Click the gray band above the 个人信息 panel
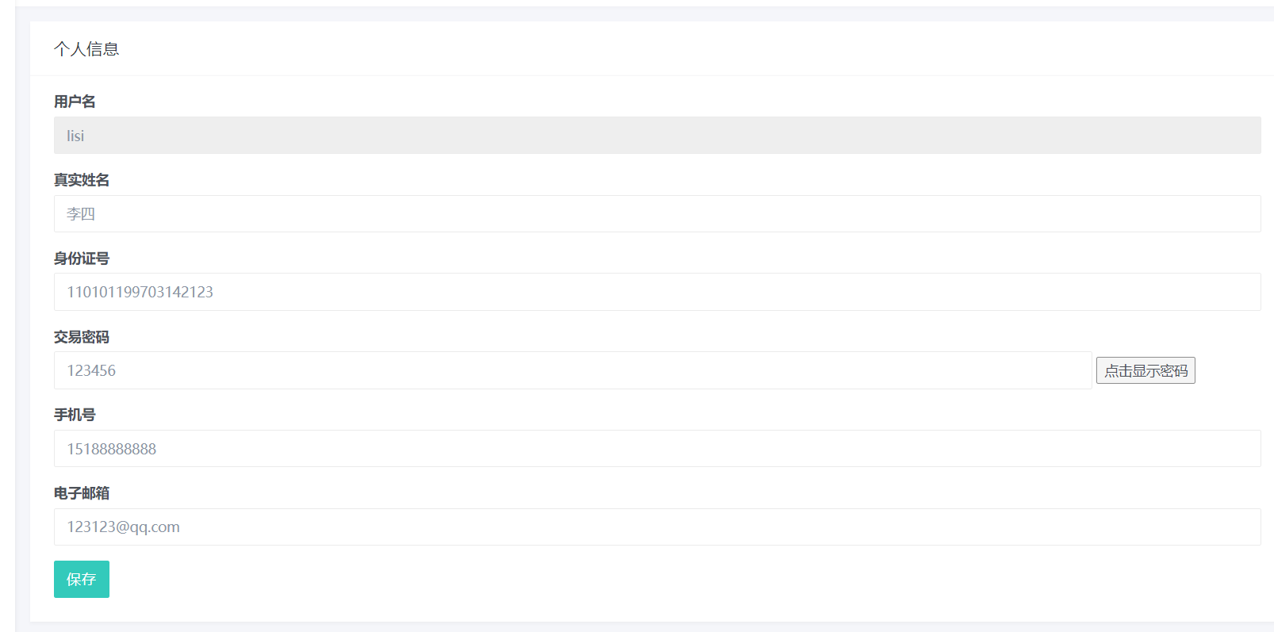 [x=635, y=14]
